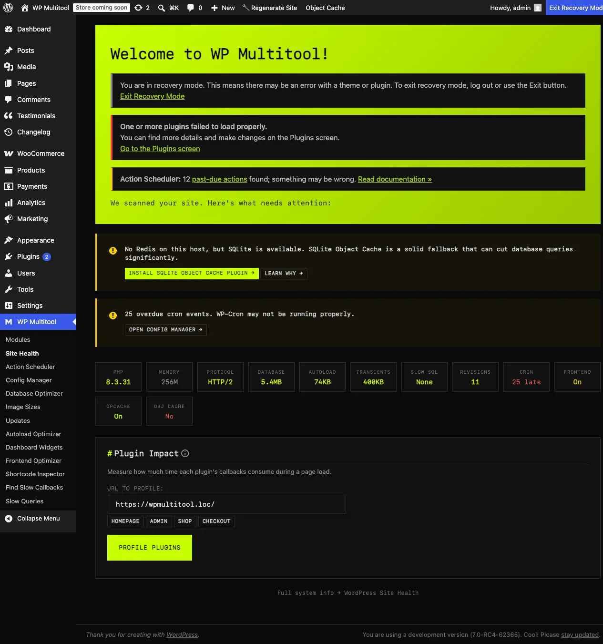Image resolution: width=603 pixels, height=644 pixels.
Task: Click the Profile Plugins button
Action: pos(150,548)
